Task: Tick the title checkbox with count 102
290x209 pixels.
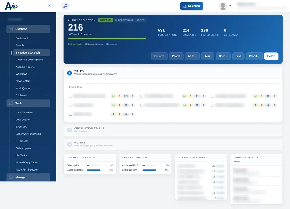Action: [x=70, y=96]
